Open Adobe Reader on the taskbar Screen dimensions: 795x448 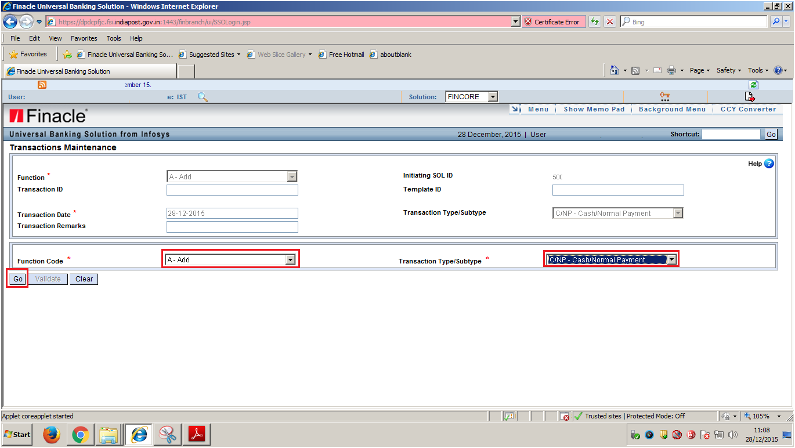[x=197, y=434]
